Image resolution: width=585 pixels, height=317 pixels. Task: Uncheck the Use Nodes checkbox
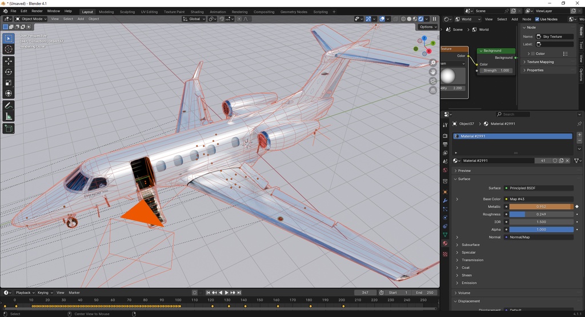[537, 19]
